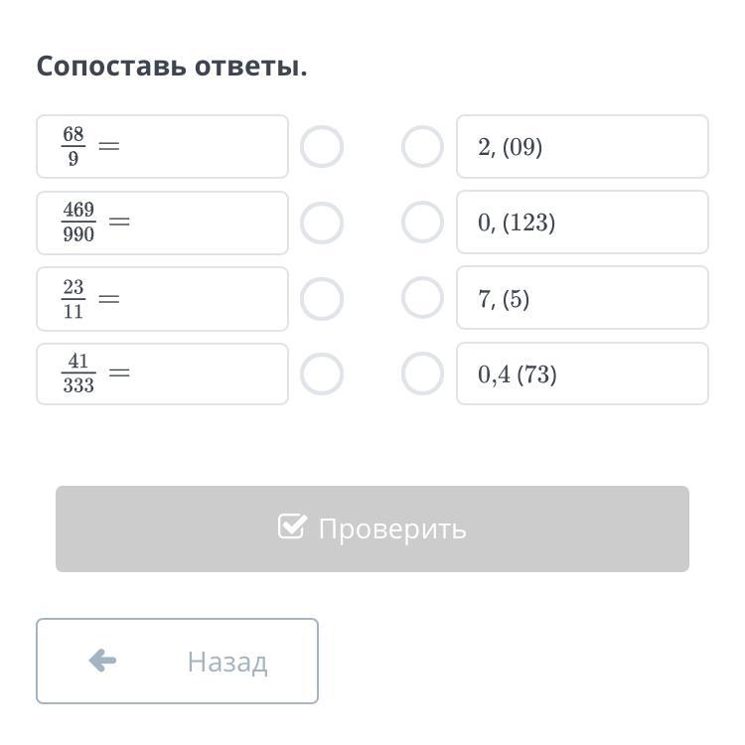Click the answer box 0,(123)
Viewport: 745px width, 745px height.
pos(582,223)
